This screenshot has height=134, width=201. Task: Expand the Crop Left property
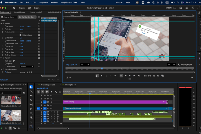(x=3, y=47)
